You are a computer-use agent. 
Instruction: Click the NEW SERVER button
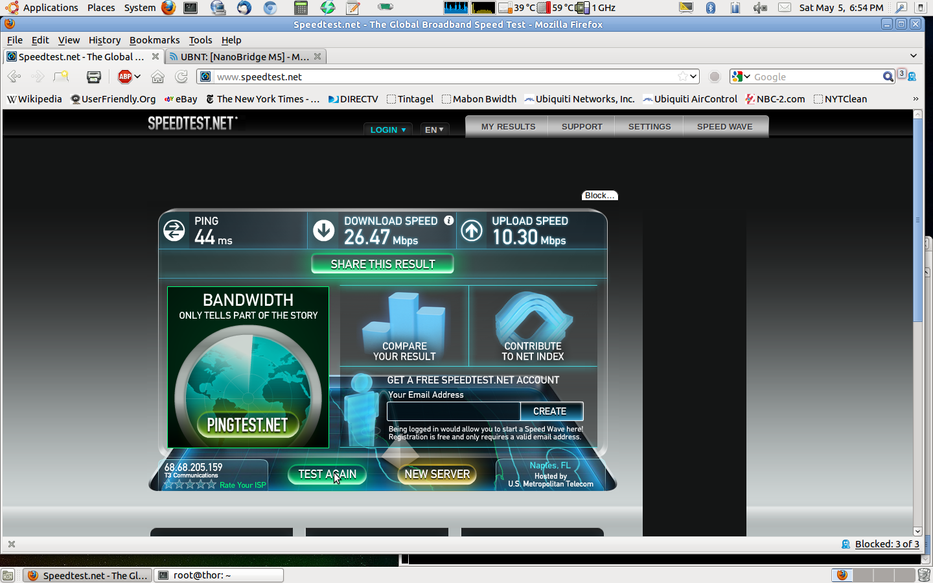coord(437,474)
